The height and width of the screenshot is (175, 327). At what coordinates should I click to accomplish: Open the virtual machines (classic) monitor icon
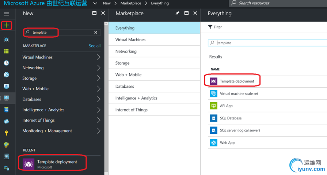6,86
